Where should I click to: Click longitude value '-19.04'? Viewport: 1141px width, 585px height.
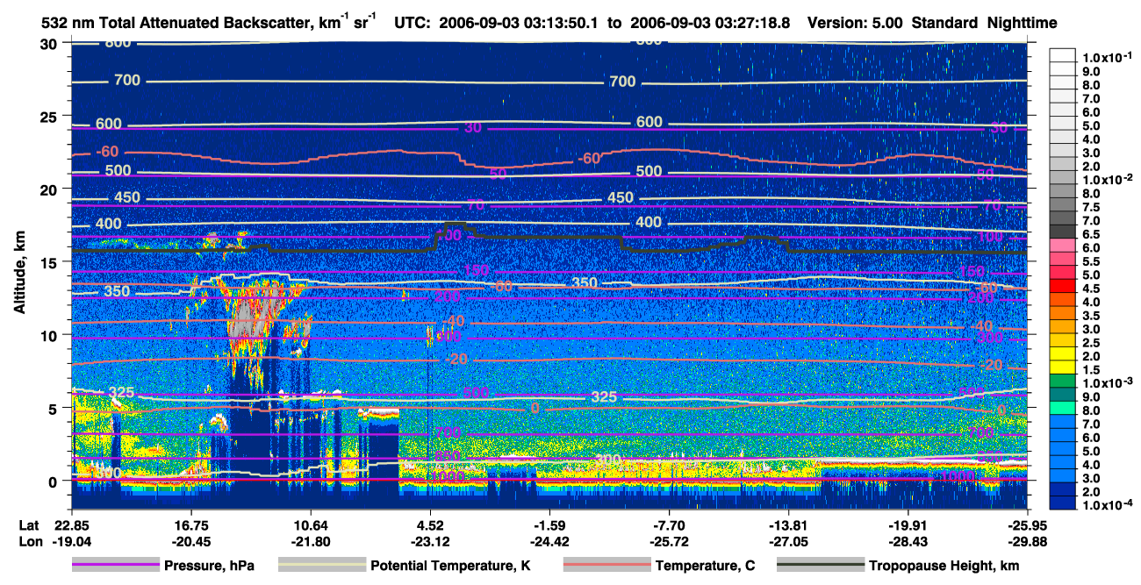pyautogui.click(x=71, y=541)
